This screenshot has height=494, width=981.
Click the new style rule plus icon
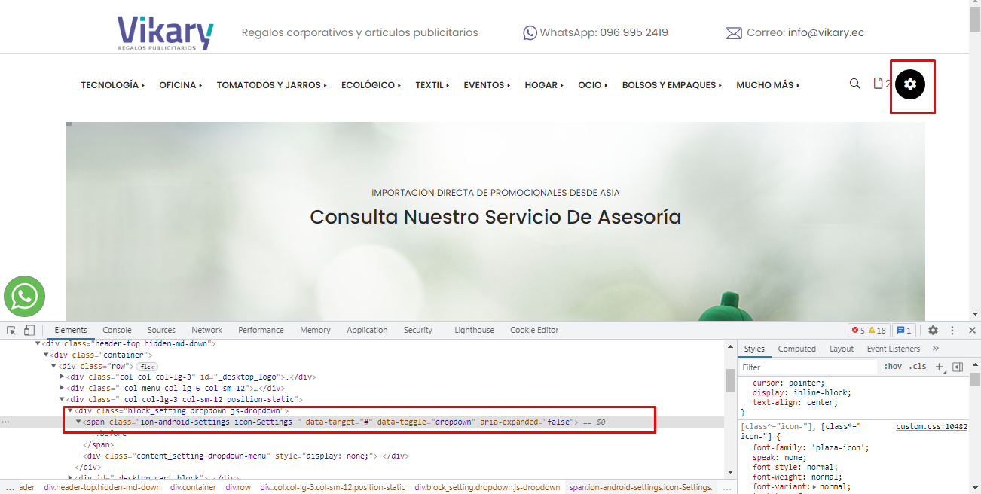coord(939,367)
